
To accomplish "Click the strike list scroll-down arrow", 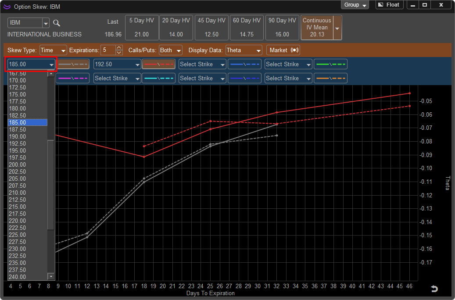I will [x=51, y=276].
